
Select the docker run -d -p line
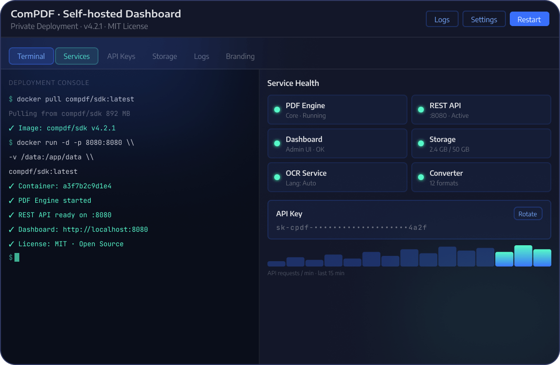[75, 142]
